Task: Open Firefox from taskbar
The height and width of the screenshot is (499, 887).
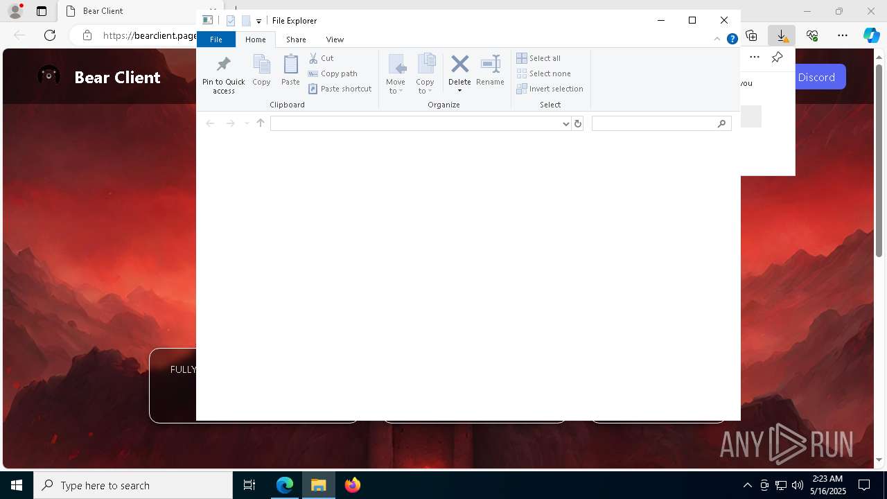Action: pos(353,485)
